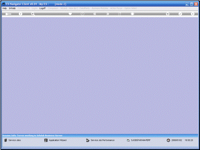Viewport: 200px width, 150px height.
Task: Launch the Application Wizard shortcut
Action: coord(55,140)
